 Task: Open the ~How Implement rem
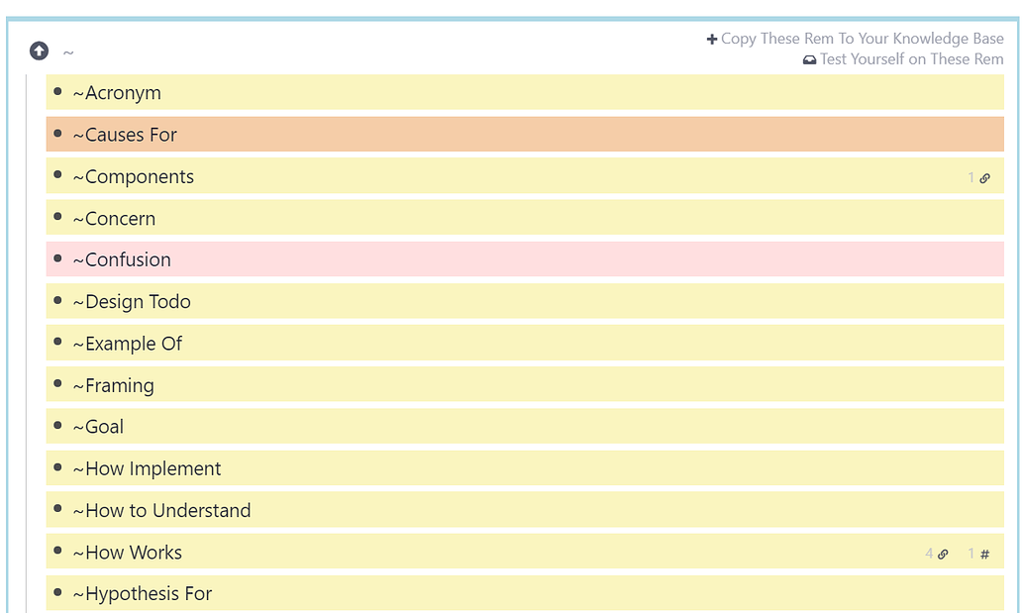click(147, 468)
